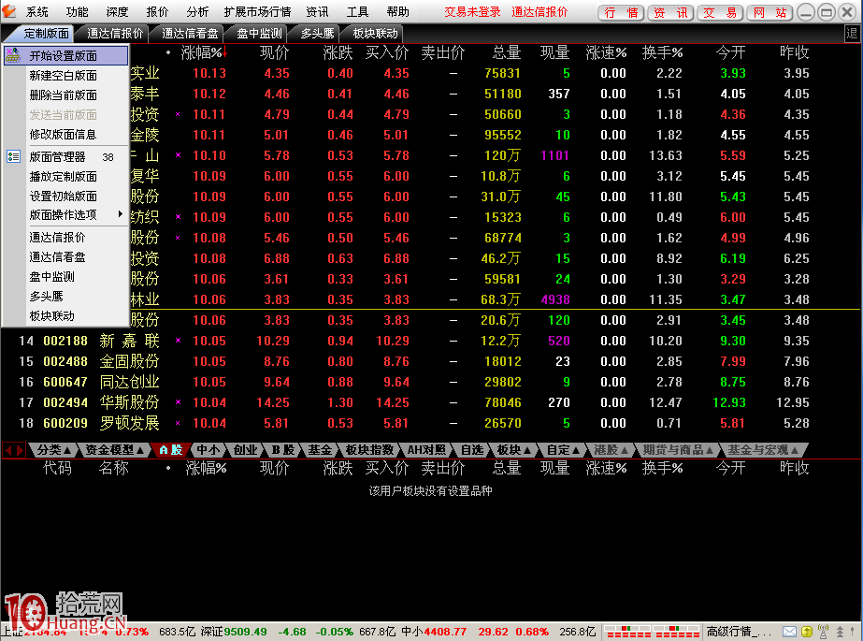
Task: Click the 交易未登录 status link
Action: point(472,12)
